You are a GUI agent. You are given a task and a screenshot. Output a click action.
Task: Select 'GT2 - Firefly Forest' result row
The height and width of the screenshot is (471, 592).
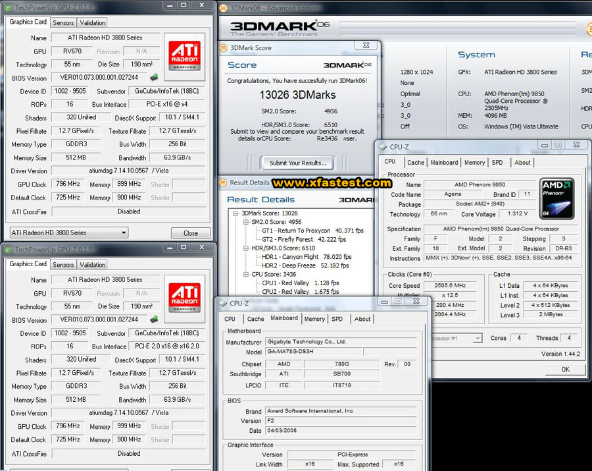304,239
